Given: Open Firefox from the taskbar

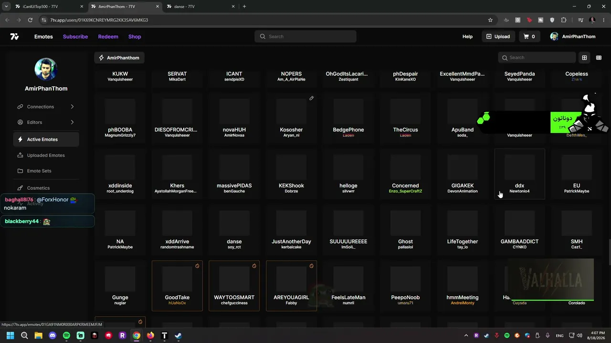Looking at the screenshot, I should point(150,335).
